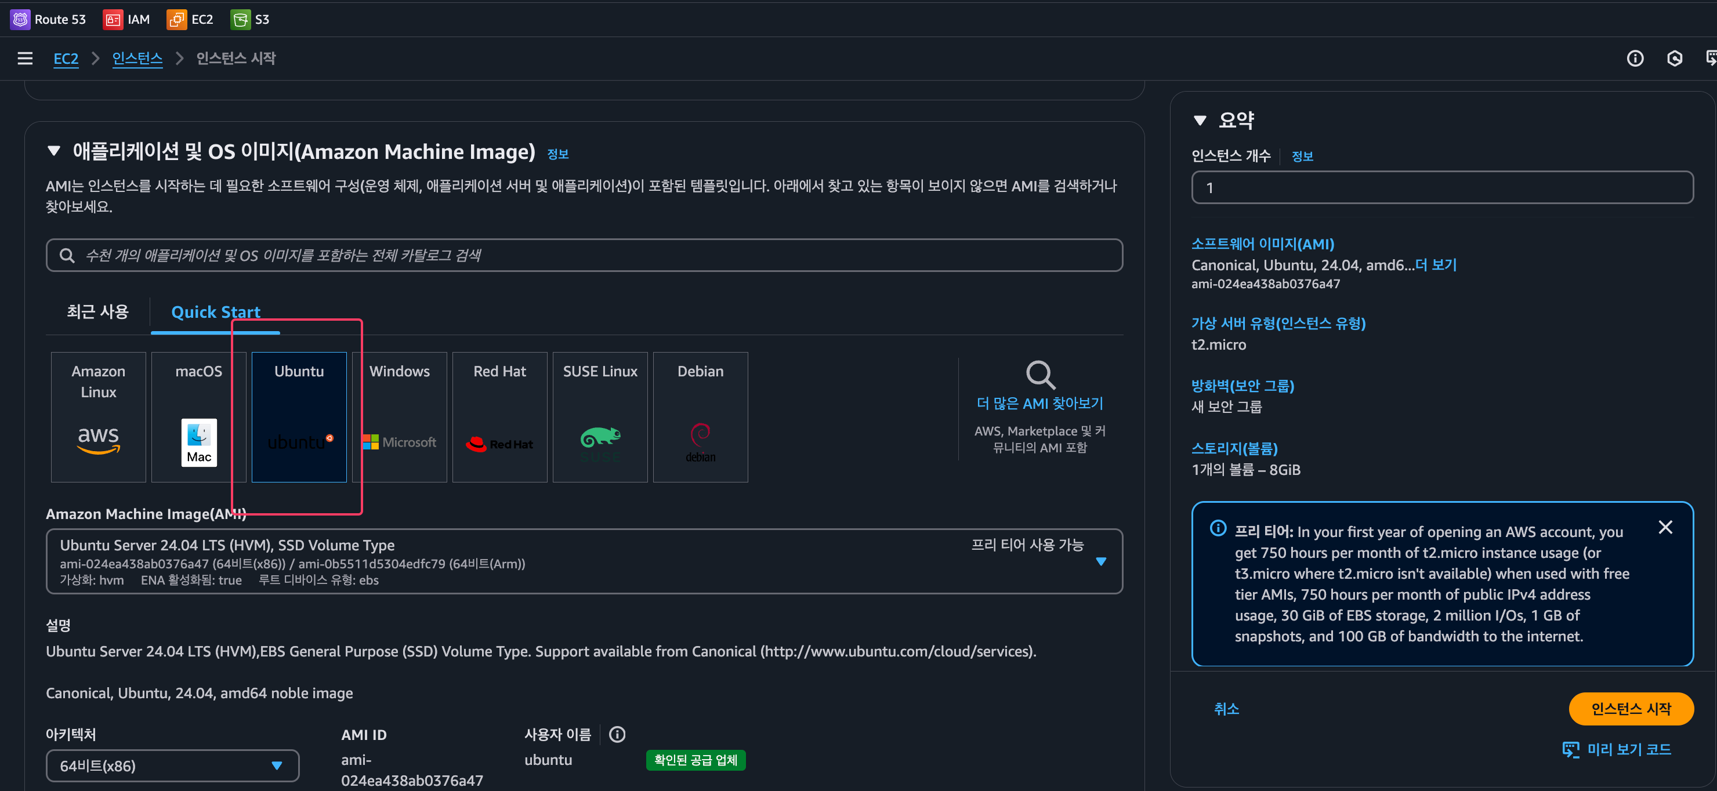Switch to the 최근 사용 tab
This screenshot has width=1717, height=791.
tap(97, 312)
